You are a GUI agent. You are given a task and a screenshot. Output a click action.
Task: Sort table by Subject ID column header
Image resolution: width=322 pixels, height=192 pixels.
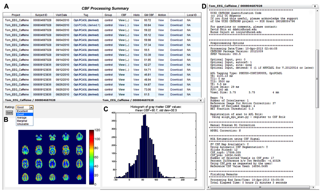41,15
